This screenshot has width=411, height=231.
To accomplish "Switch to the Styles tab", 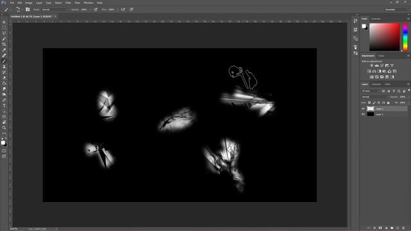I will (x=381, y=56).
